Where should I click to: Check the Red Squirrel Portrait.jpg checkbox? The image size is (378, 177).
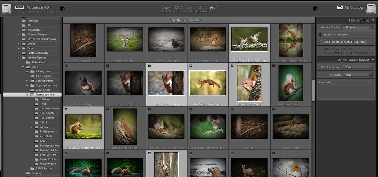tap(273, 66)
